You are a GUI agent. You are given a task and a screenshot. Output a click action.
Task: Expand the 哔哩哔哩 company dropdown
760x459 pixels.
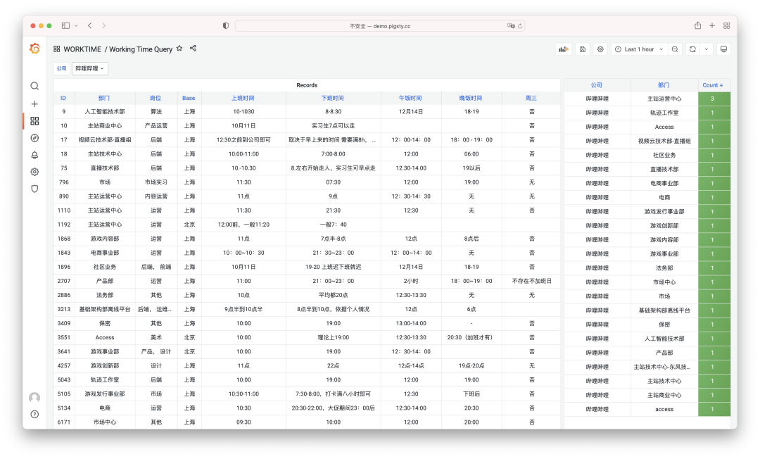[90, 68]
